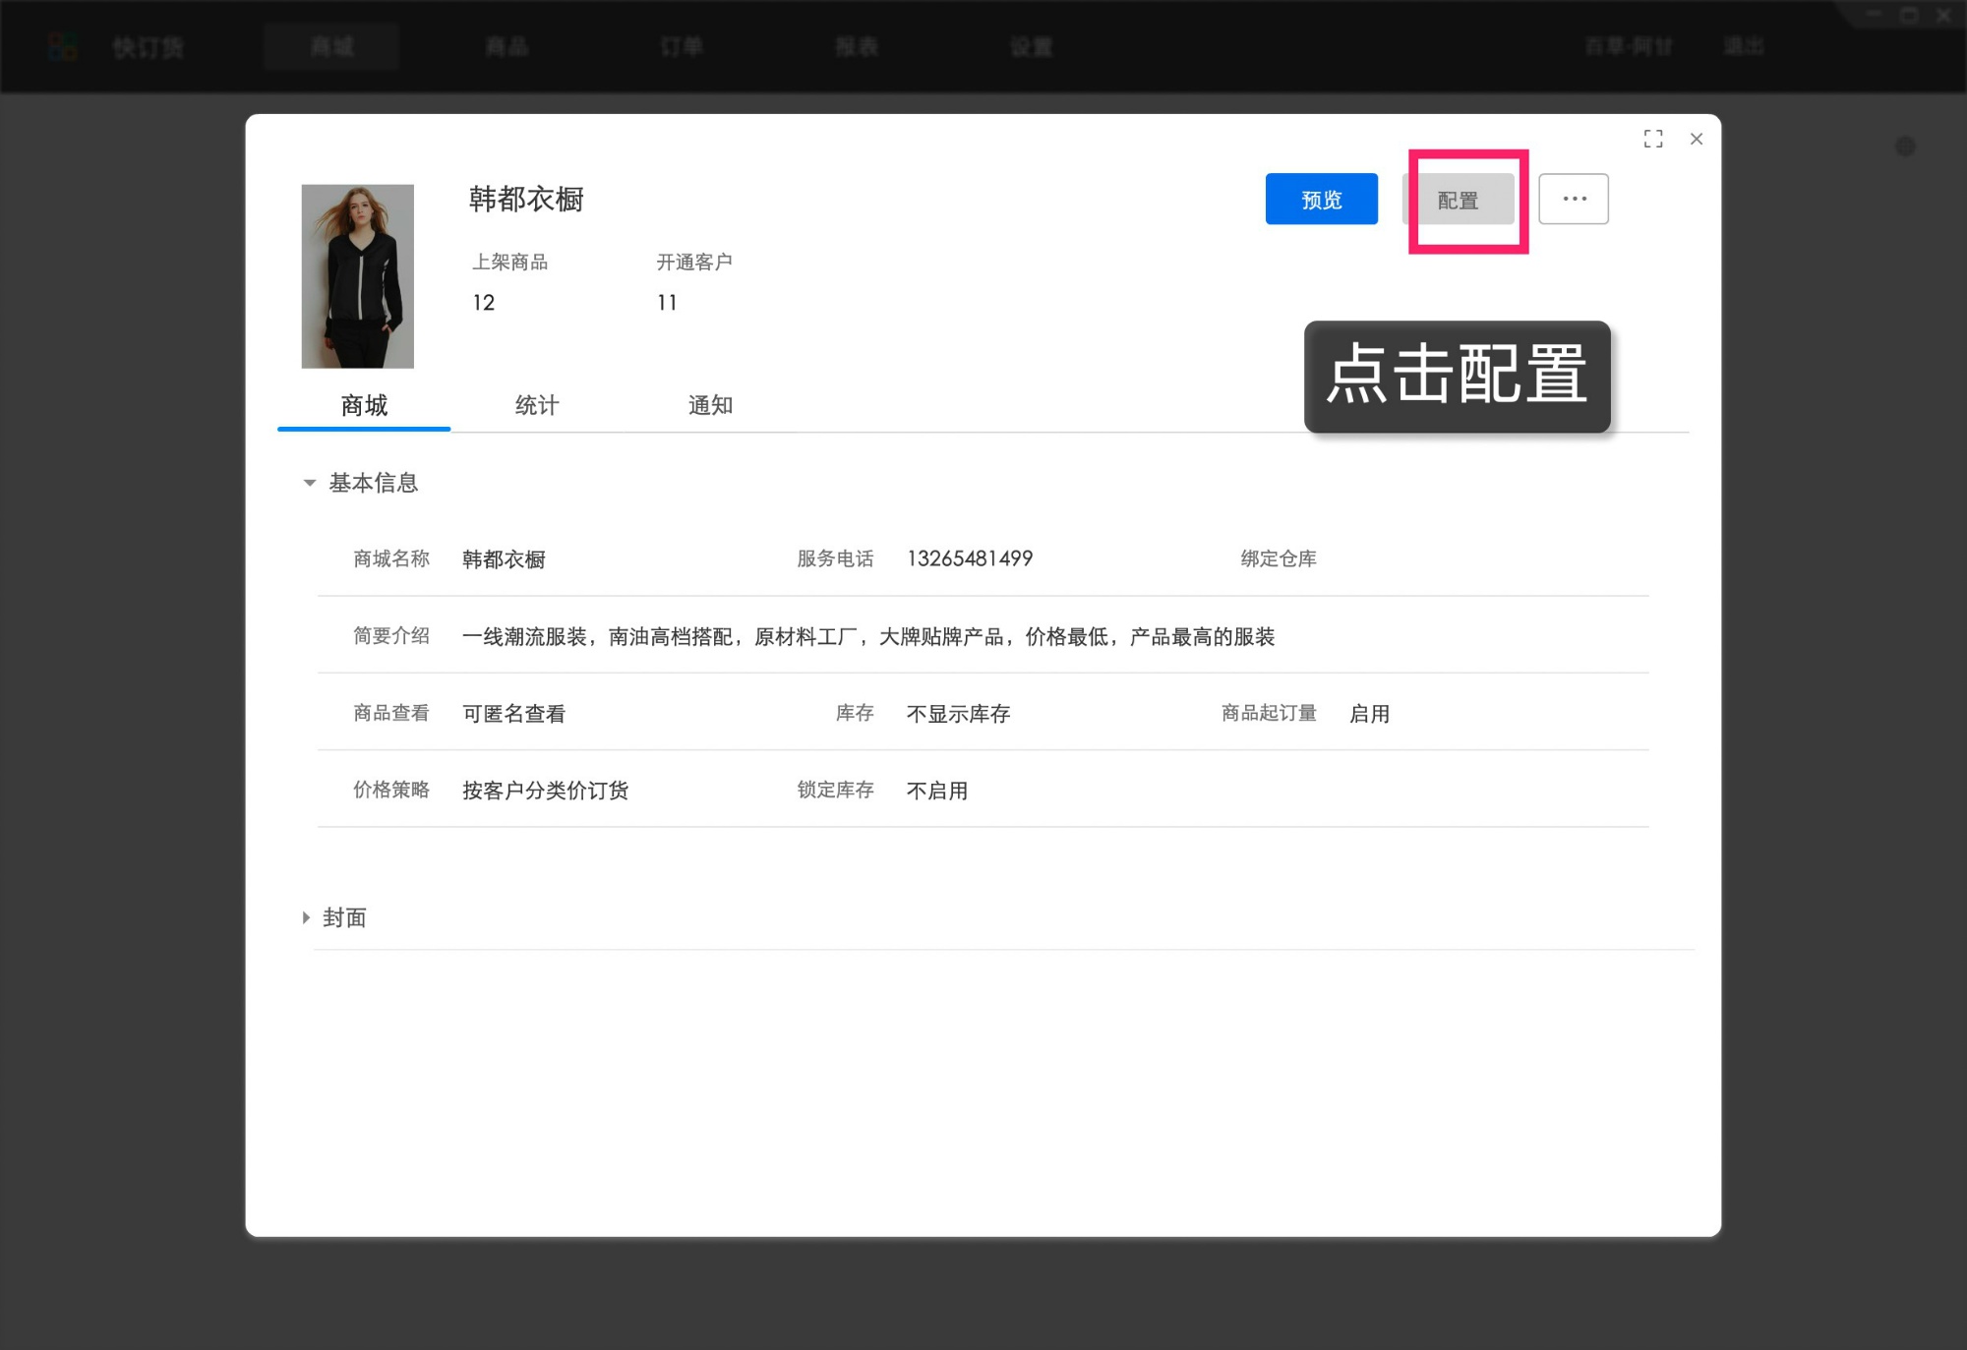Click the blue 预览 preview button
1967x1350 pixels.
coord(1321,199)
